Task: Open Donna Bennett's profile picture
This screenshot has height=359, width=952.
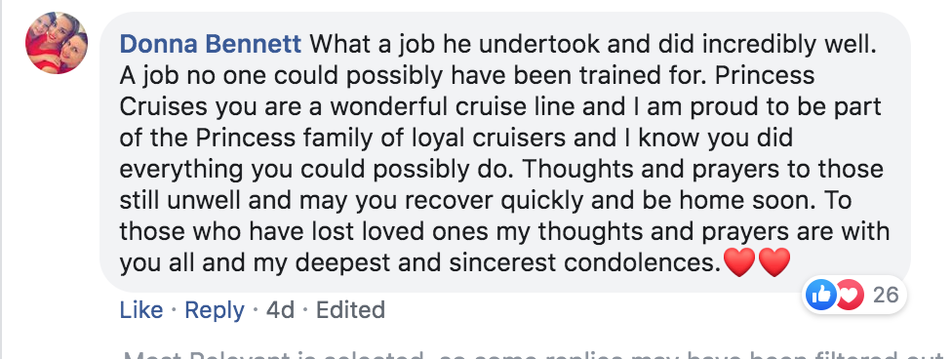Action: [x=57, y=43]
